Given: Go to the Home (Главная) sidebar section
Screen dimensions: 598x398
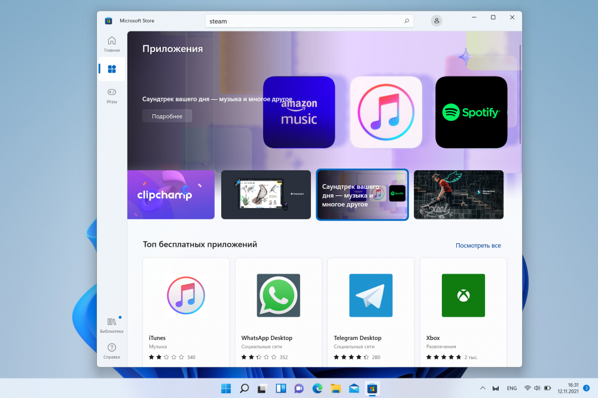Looking at the screenshot, I should pyautogui.click(x=112, y=44).
